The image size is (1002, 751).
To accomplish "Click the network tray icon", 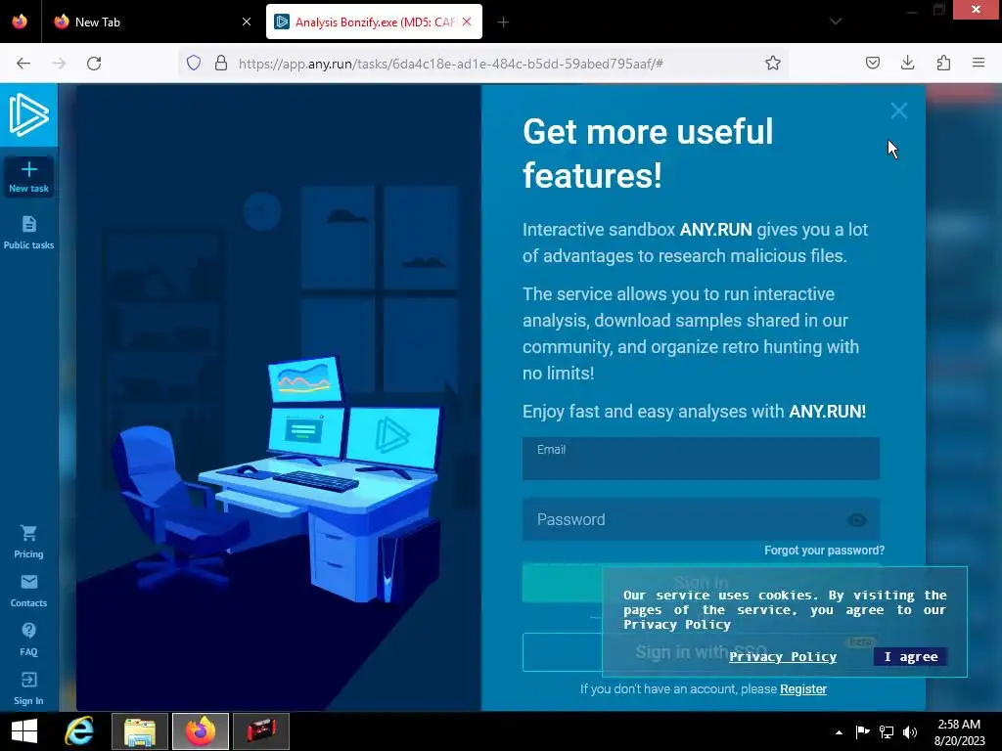I will point(887,731).
